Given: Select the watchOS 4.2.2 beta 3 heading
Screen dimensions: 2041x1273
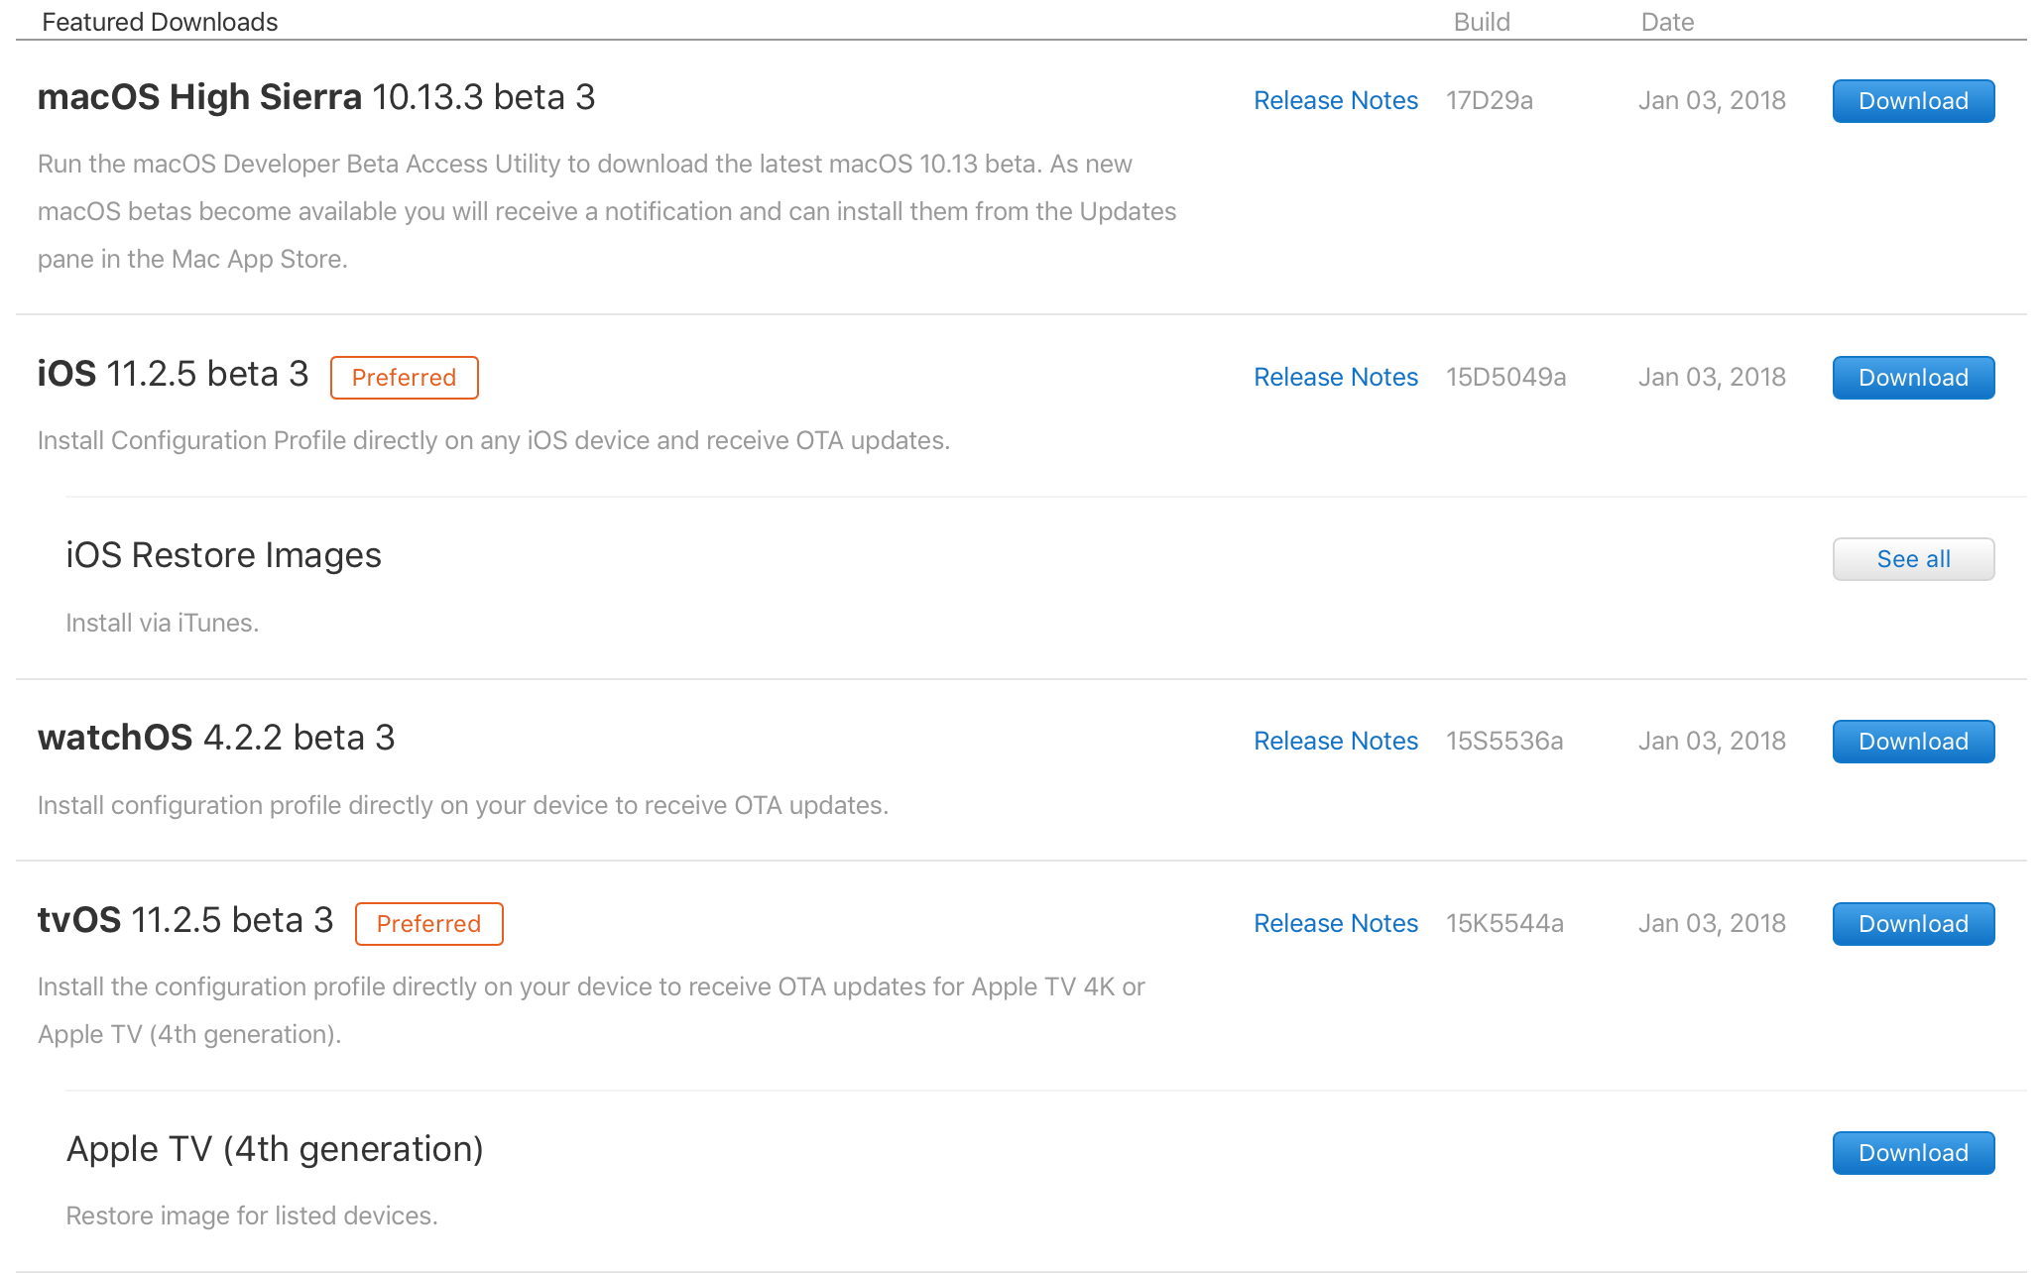Looking at the screenshot, I should pos(216,739).
